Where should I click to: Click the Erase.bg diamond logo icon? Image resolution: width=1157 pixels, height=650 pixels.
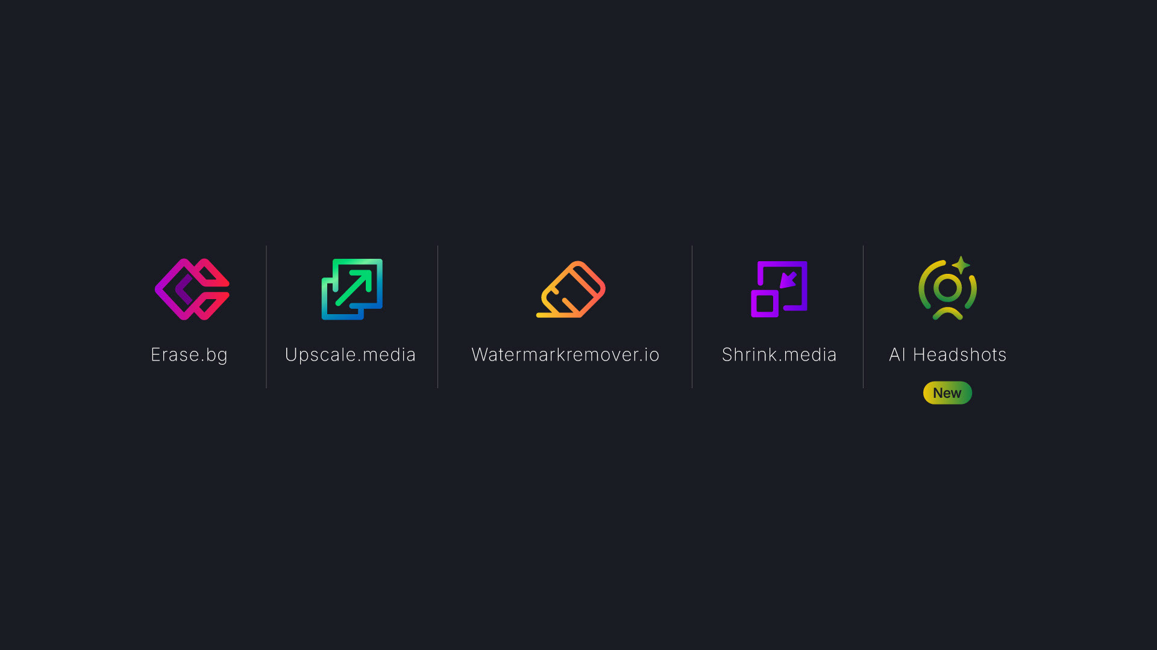point(192,289)
